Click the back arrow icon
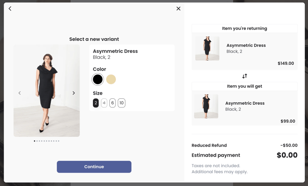This screenshot has width=308, height=186. pyautogui.click(x=10, y=9)
